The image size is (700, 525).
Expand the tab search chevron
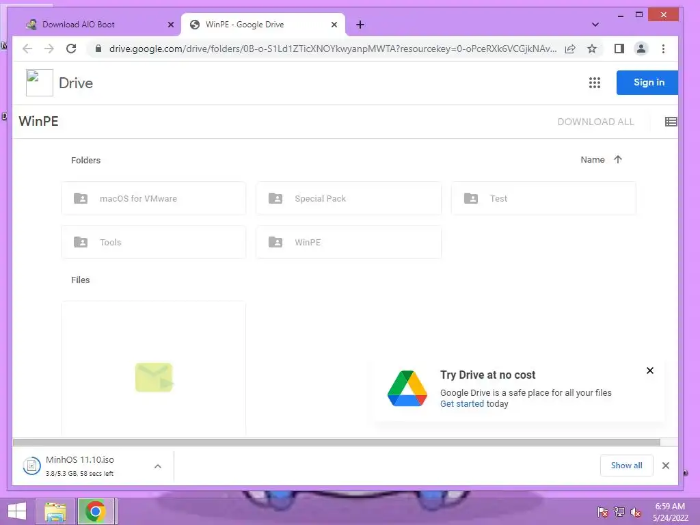(595, 25)
